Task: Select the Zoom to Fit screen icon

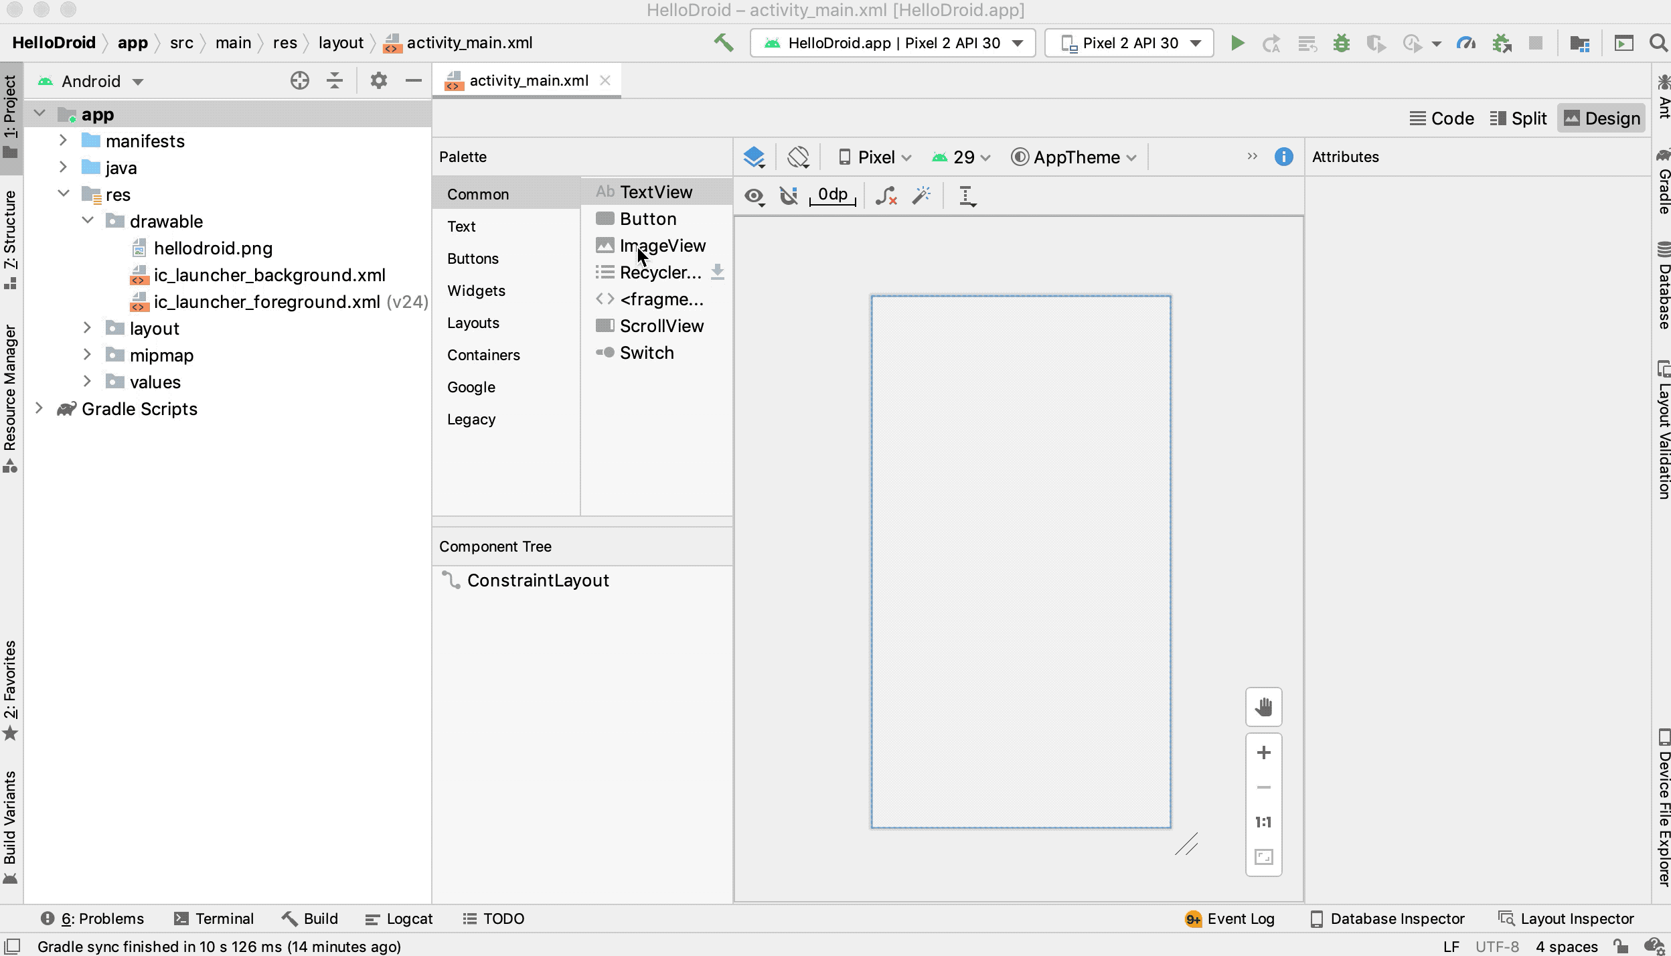Action: pos(1265,856)
